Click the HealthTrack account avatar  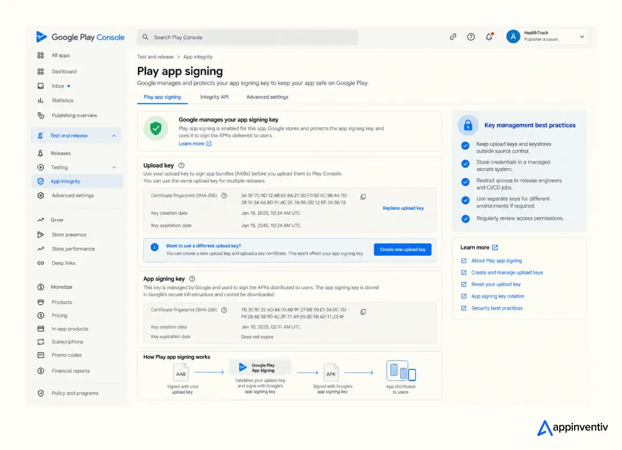click(513, 36)
